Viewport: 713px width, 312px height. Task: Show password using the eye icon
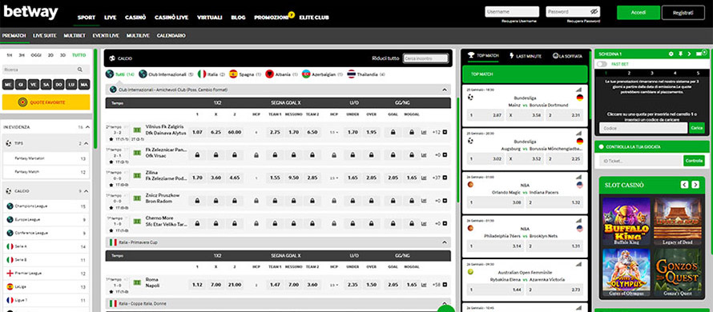[594, 12]
